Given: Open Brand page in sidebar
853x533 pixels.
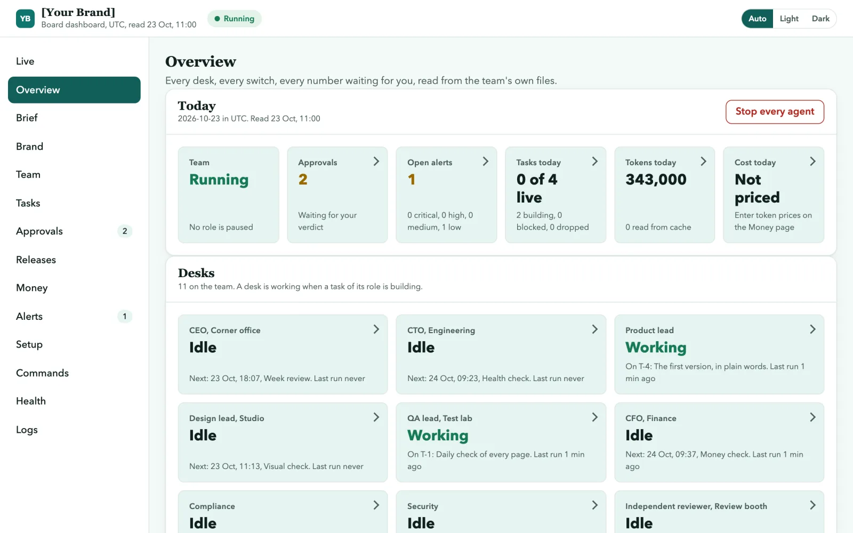Looking at the screenshot, I should (74, 147).
